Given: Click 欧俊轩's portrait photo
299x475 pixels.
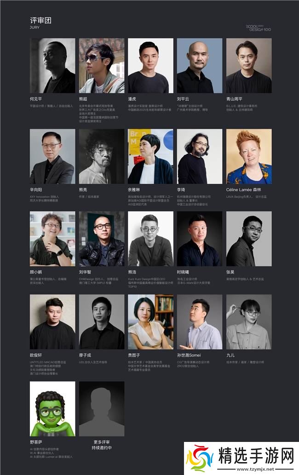Looking at the screenshot, I should 52,322.
